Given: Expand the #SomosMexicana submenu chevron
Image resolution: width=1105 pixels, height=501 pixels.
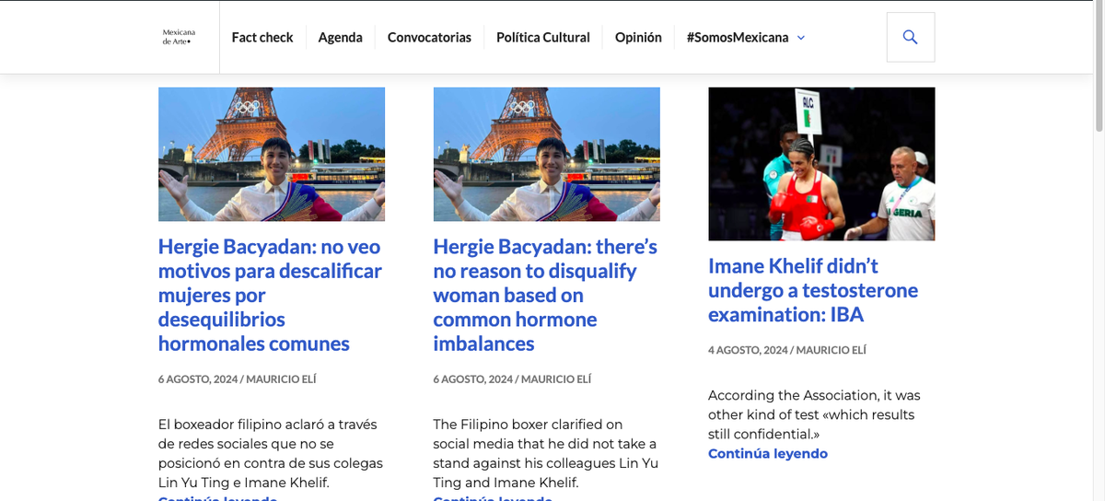Looking at the screenshot, I should pyautogui.click(x=801, y=38).
